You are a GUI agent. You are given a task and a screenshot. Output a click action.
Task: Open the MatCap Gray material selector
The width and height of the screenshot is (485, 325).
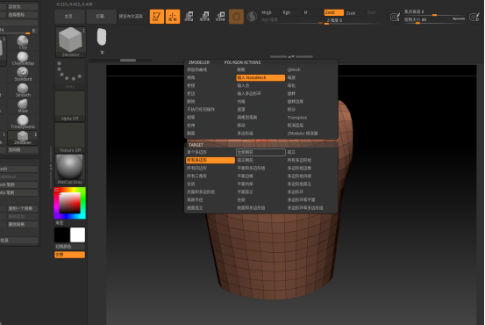tap(70, 170)
